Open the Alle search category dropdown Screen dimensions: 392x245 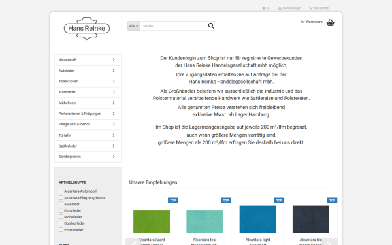pos(133,26)
